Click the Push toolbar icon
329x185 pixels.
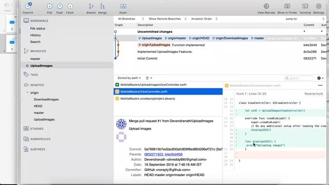pyautogui.click(x=60, y=6)
